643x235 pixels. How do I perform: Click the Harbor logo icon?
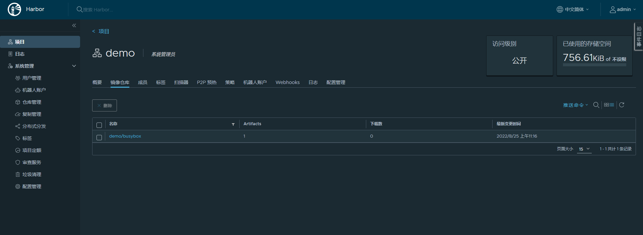pos(14,9)
